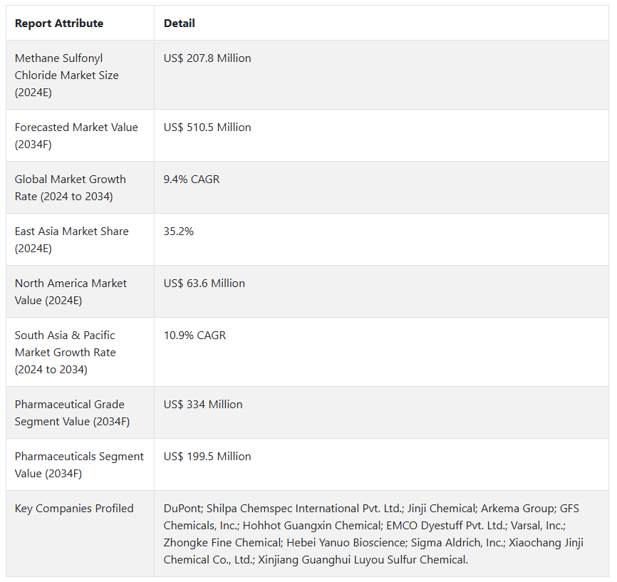Select South Asia & Pacific growth rate cell
This screenshot has height=582, width=617.
[65, 352]
